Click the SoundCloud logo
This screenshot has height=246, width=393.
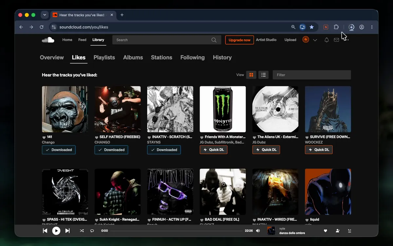(x=48, y=40)
